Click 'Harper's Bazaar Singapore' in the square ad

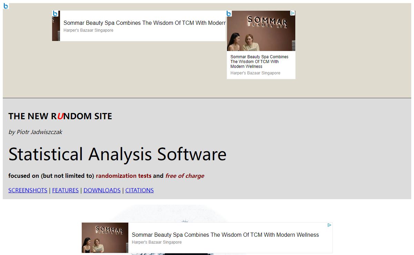click(255, 73)
